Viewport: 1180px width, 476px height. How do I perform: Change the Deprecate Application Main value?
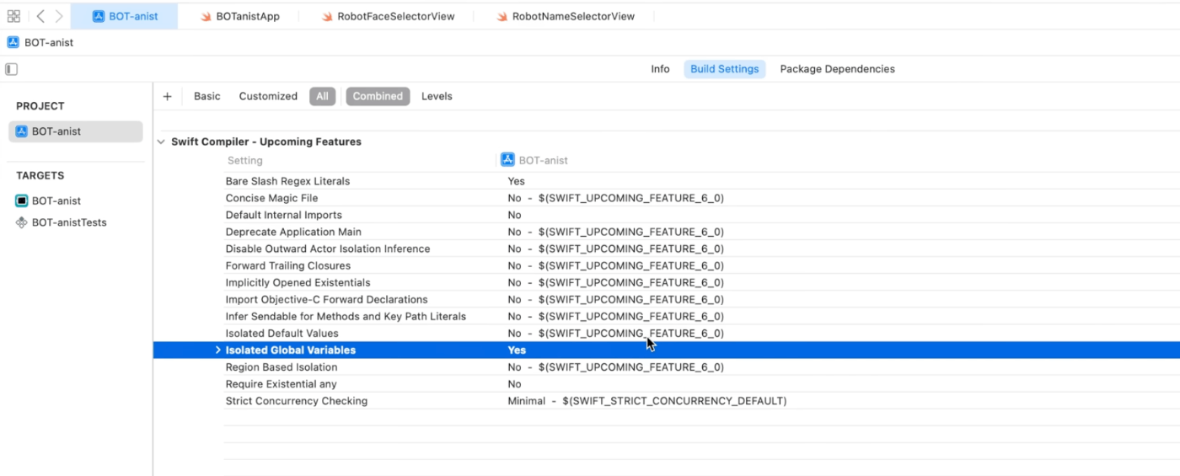coord(615,232)
